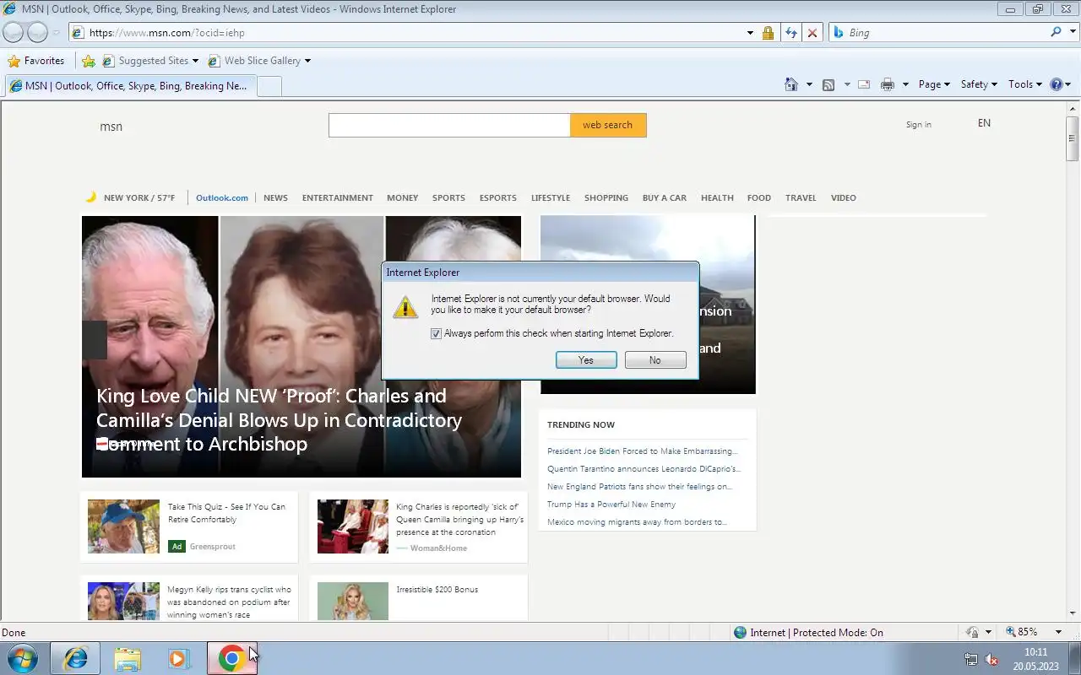Viewport: 1081px width, 675px height.
Task: Click Yes in the default browser dialog
Action: (586, 360)
